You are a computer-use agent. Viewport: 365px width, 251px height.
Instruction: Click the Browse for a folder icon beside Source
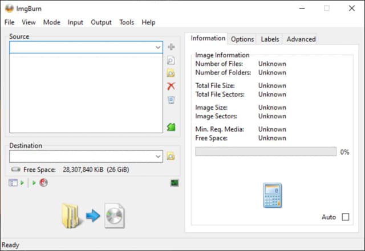pyautogui.click(x=171, y=73)
